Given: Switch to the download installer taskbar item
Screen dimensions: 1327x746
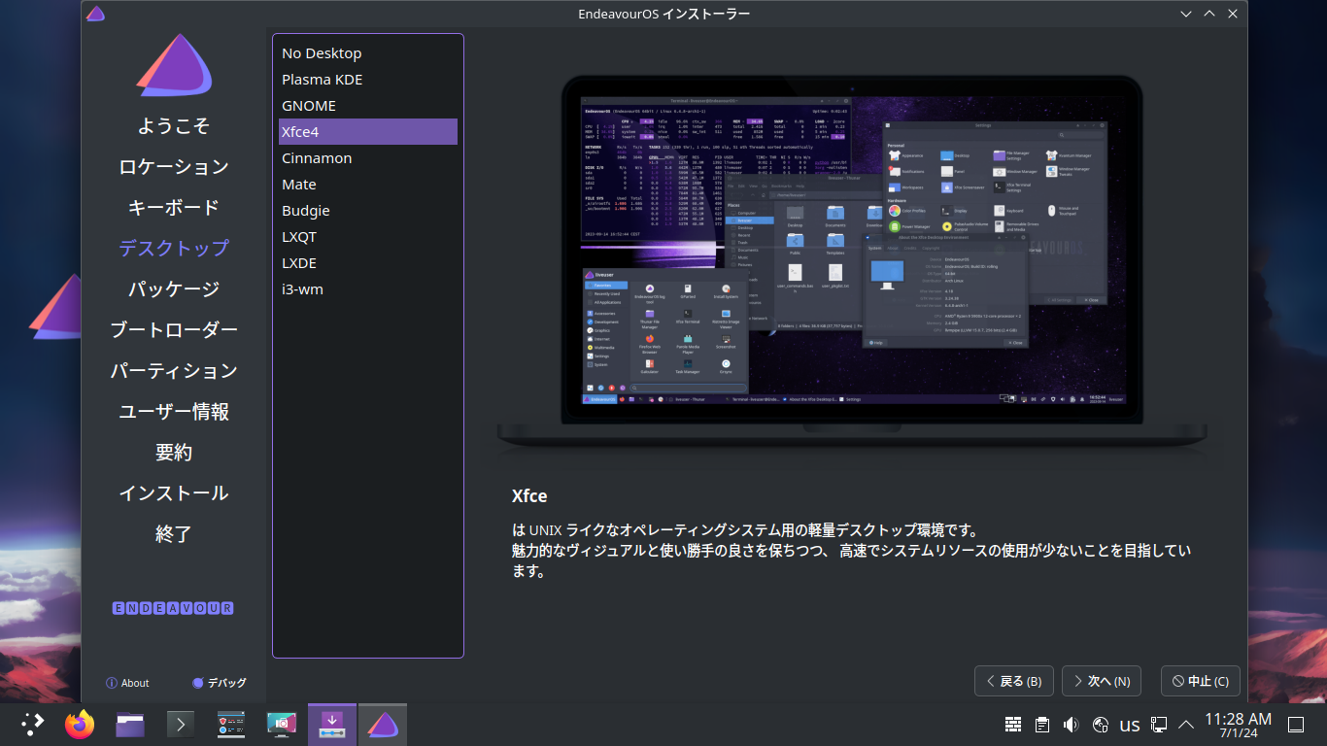Looking at the screenshot, I should (x=332, y=725).
